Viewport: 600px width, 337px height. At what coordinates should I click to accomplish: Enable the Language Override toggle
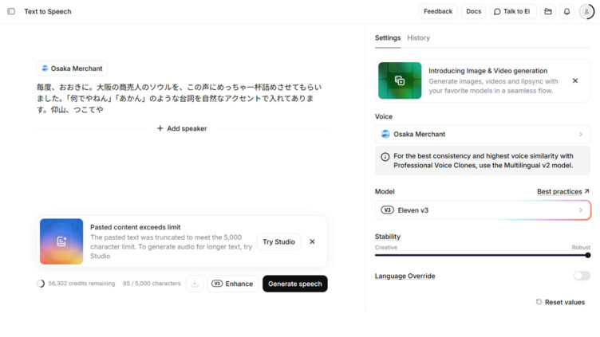click(x=582, y=276)
